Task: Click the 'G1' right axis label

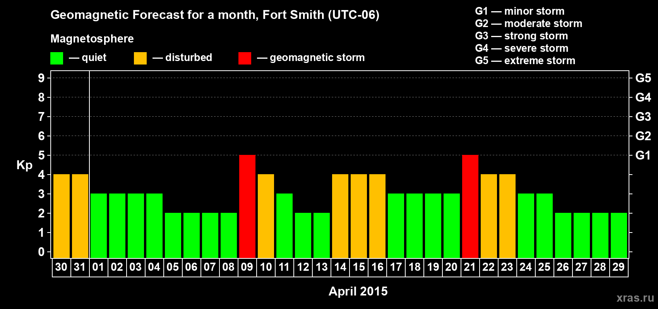Action: point(643,155)
